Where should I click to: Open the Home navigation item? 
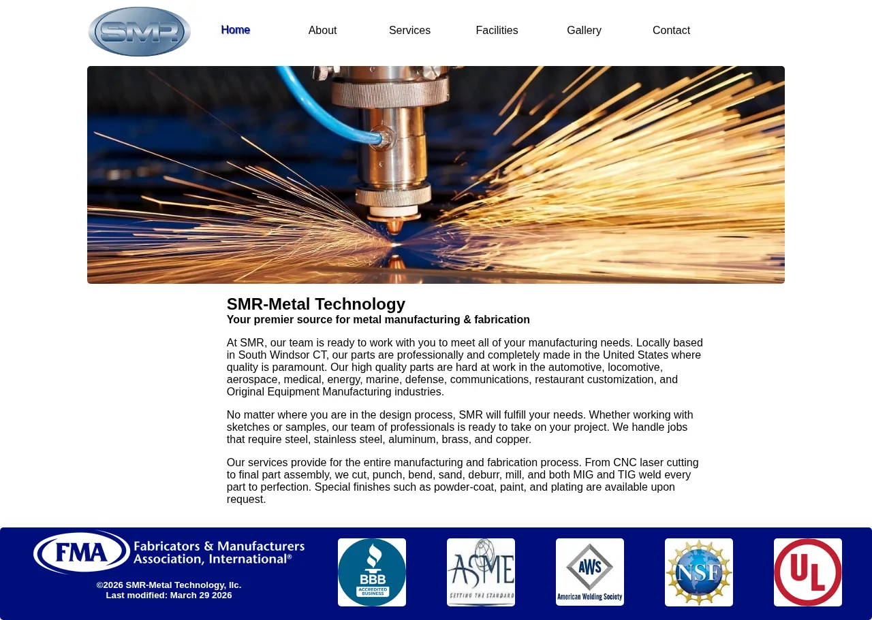(x=236, y=30)
